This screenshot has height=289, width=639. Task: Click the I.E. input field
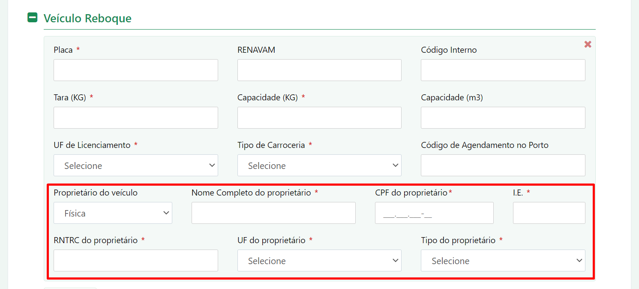549,213
